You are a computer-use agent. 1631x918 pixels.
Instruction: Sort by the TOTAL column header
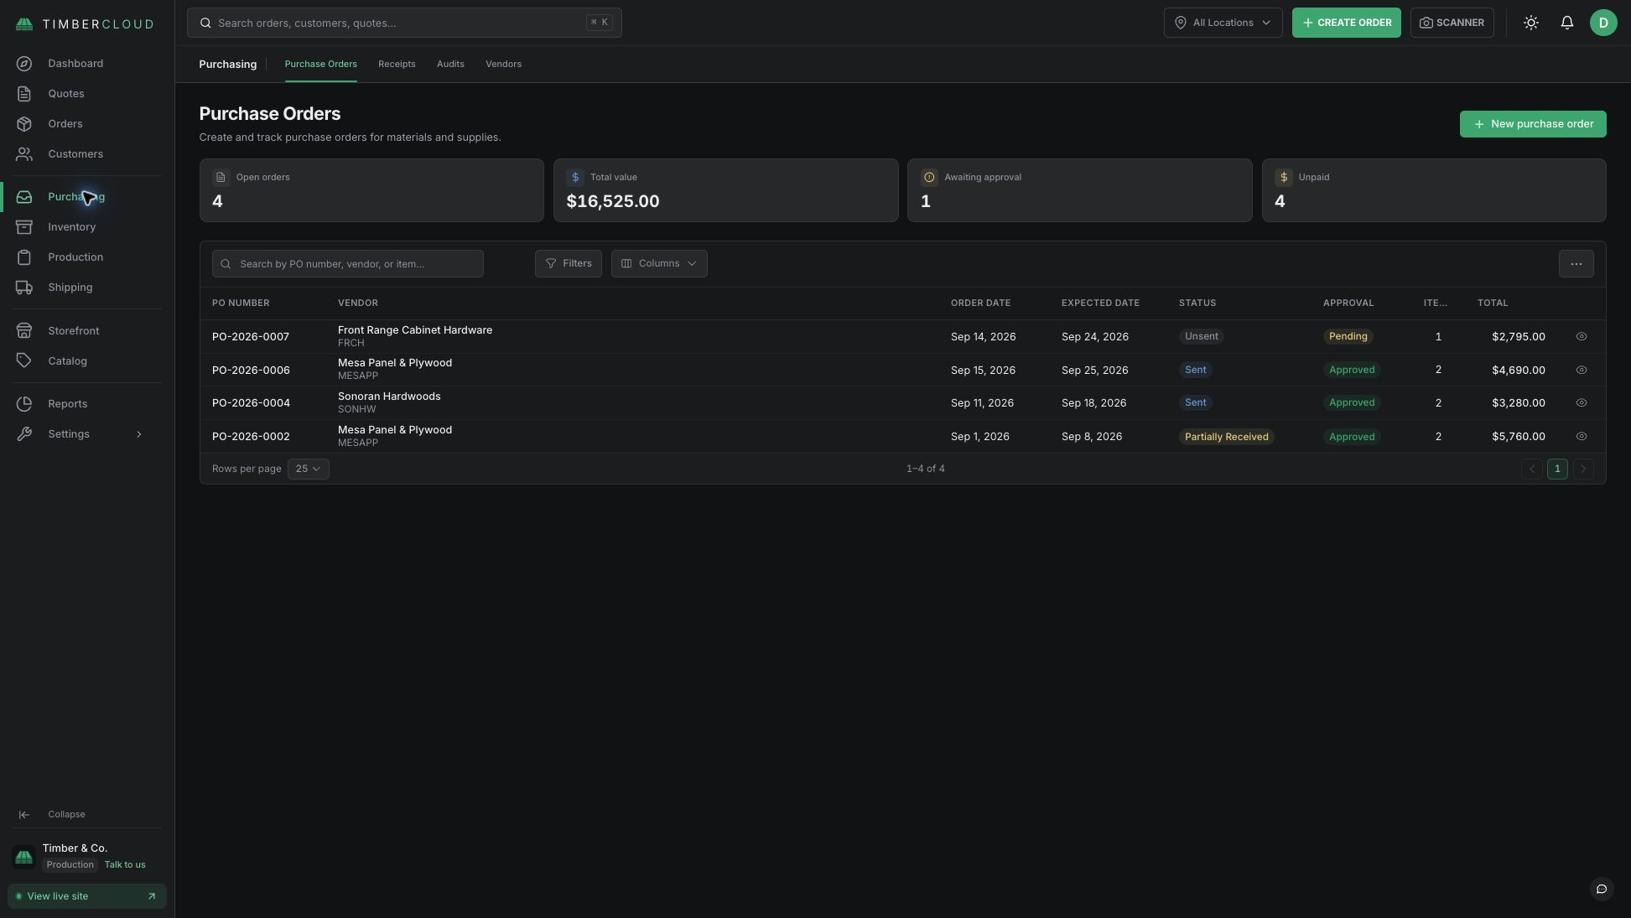(1493, 303)
